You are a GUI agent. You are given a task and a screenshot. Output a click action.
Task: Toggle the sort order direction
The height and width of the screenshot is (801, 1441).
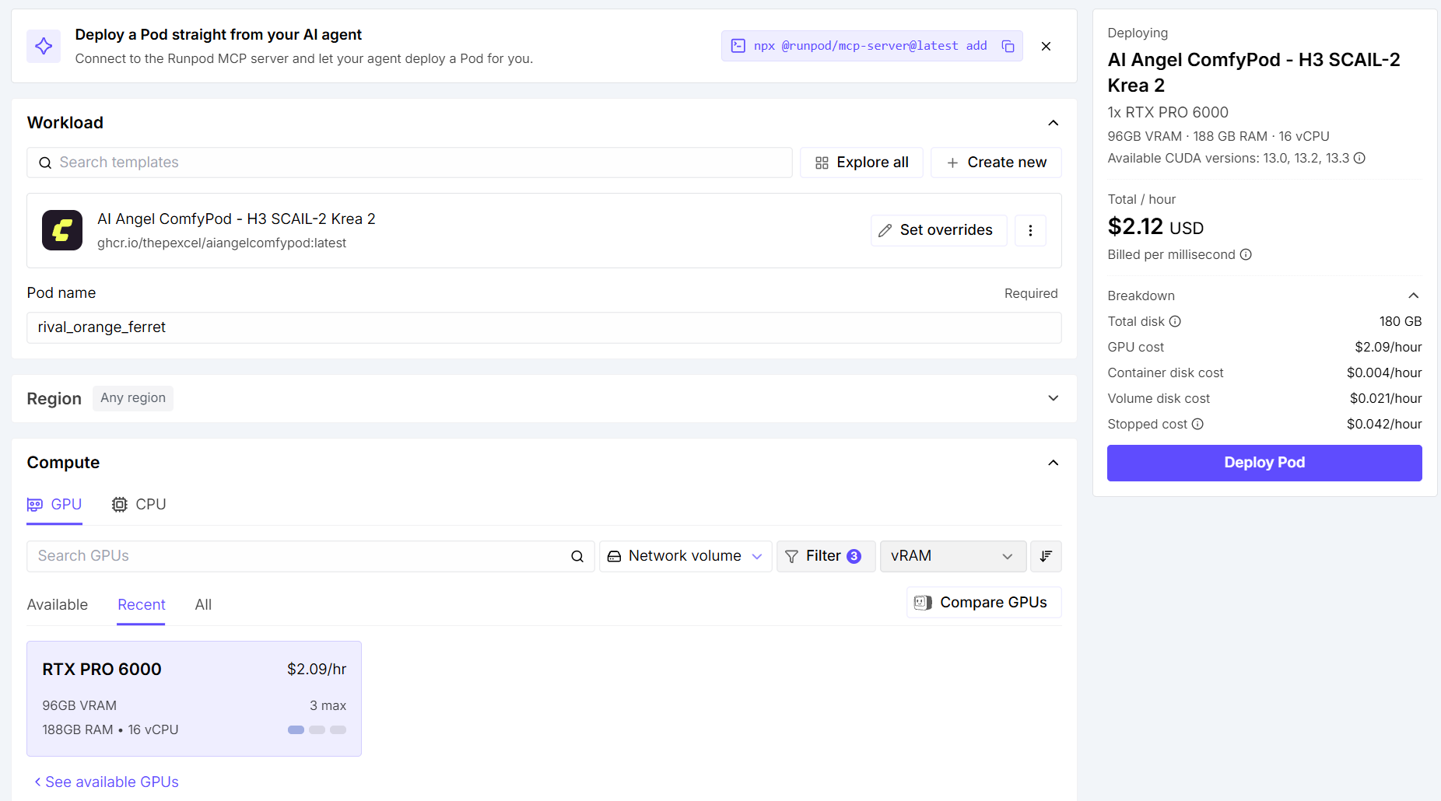[1046, 556]
